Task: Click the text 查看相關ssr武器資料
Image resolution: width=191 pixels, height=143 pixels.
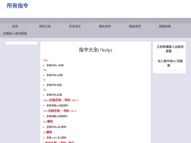Action: tap(57, 106)
